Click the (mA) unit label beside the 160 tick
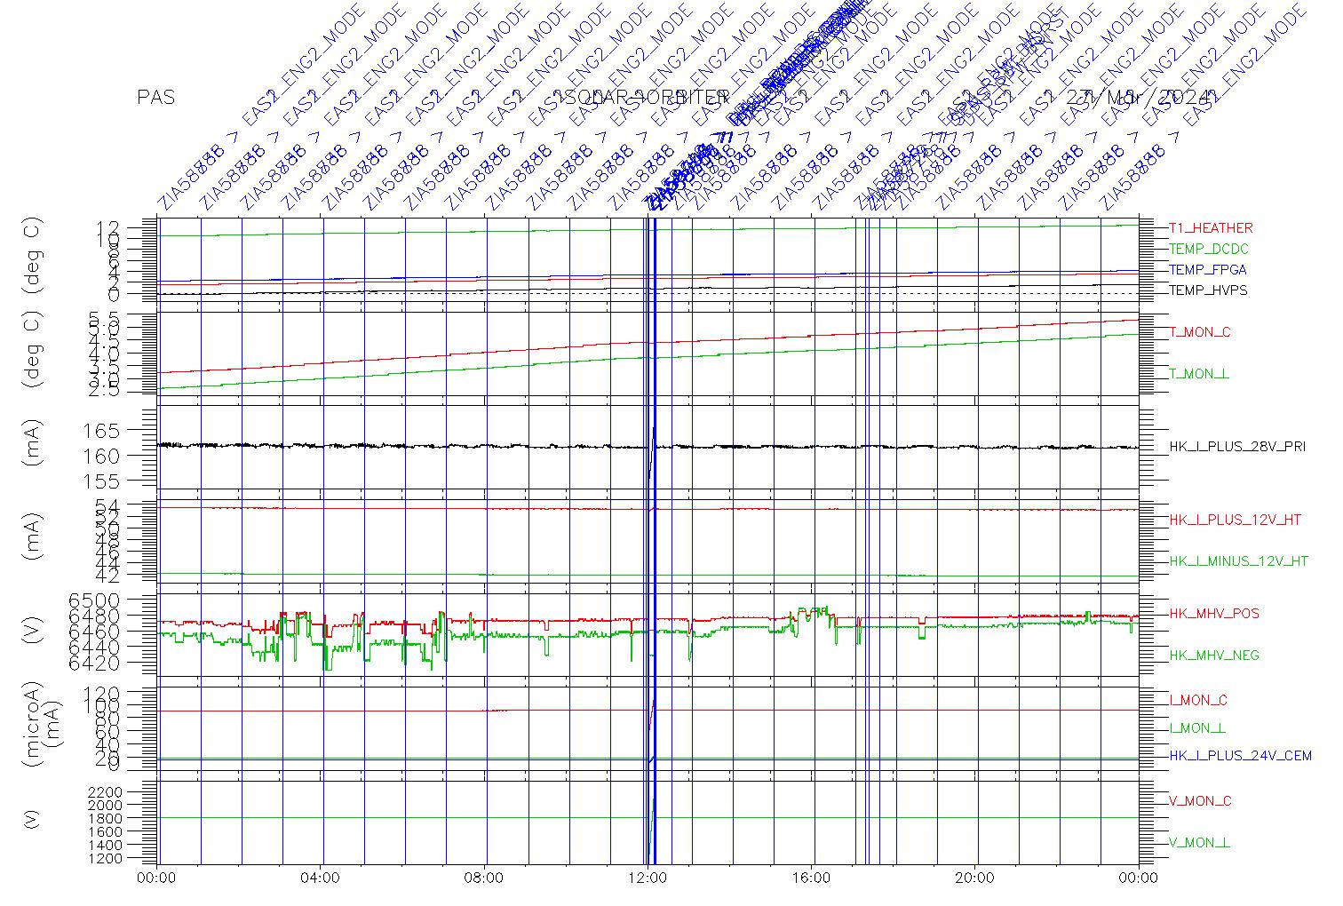1343x906 pixels. click(34, 444)
